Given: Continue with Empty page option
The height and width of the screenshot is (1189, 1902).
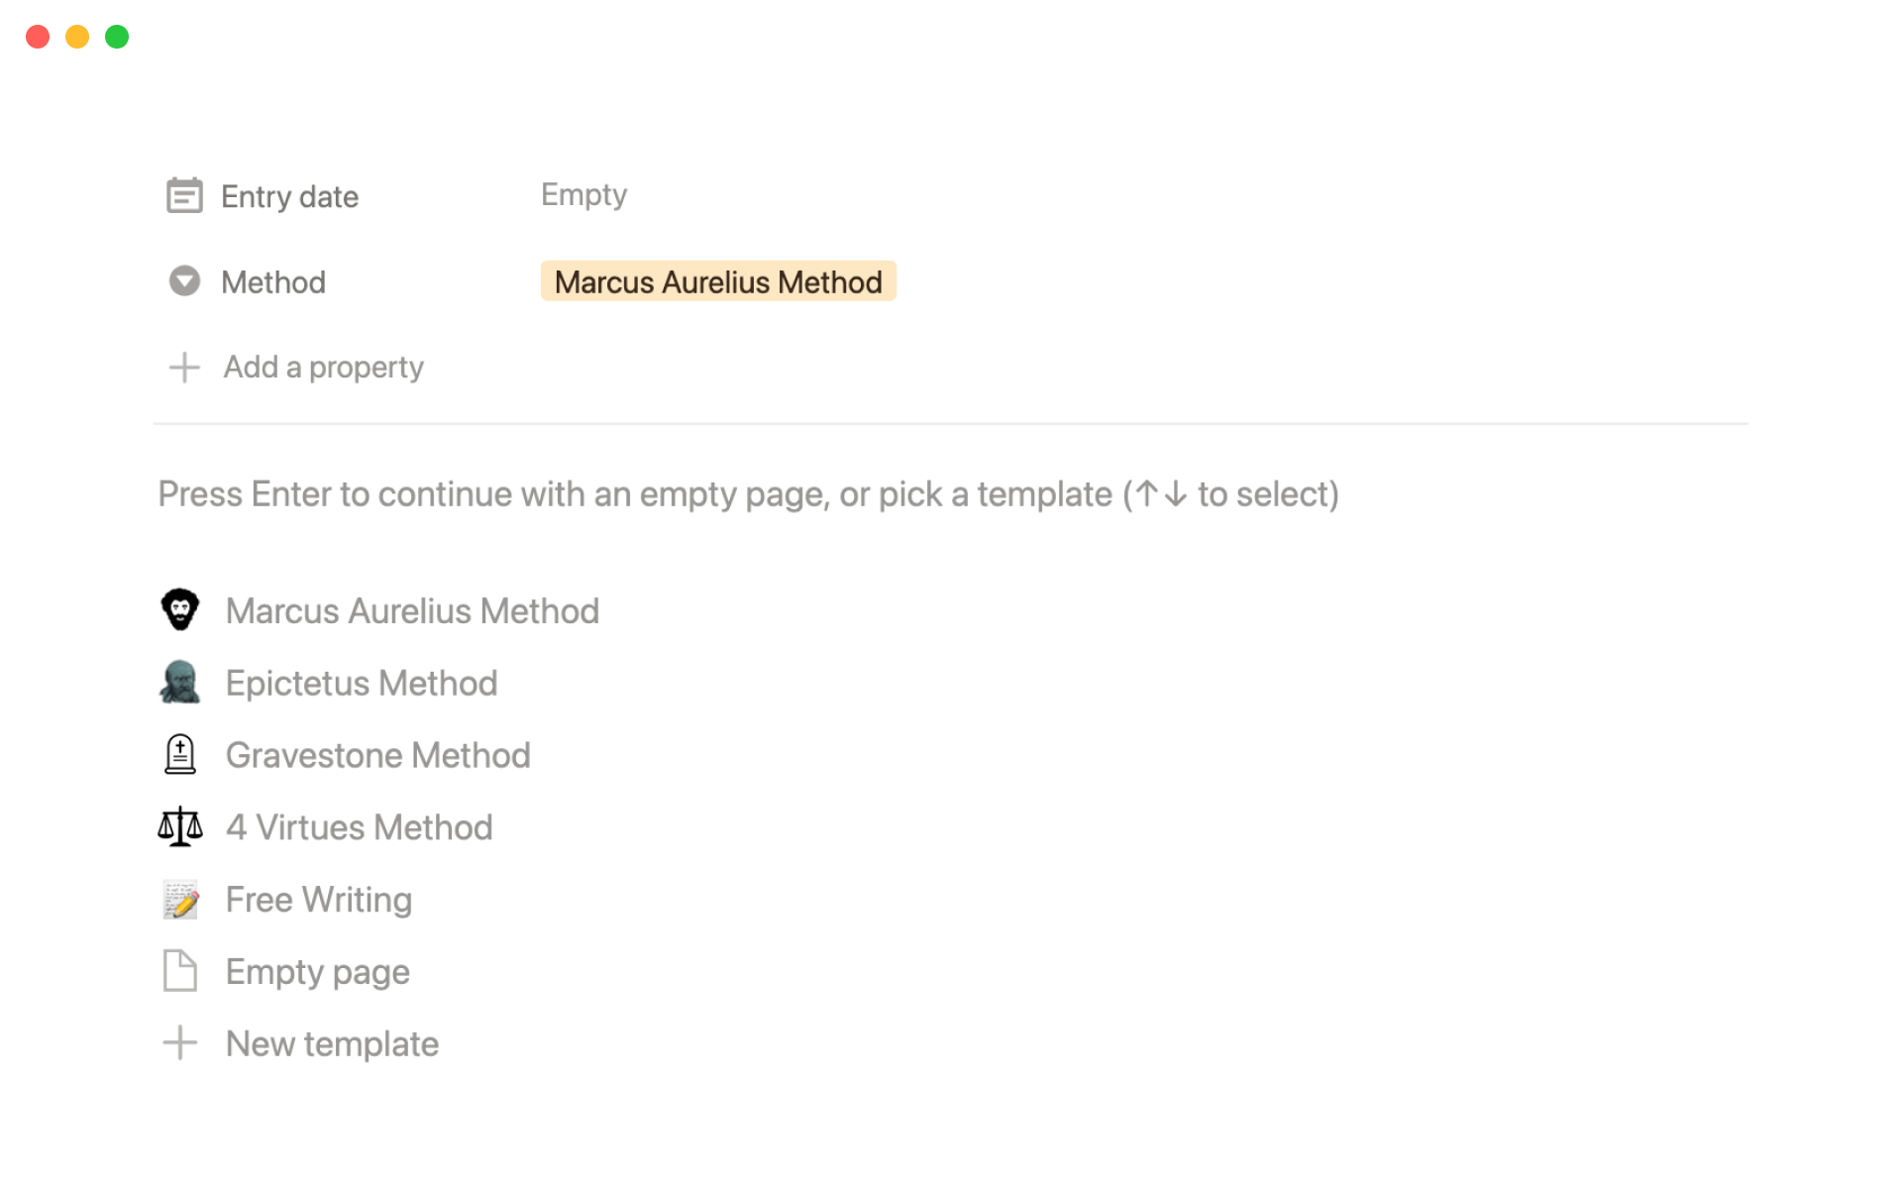Looking at the screenshot, I should point(317,972).
